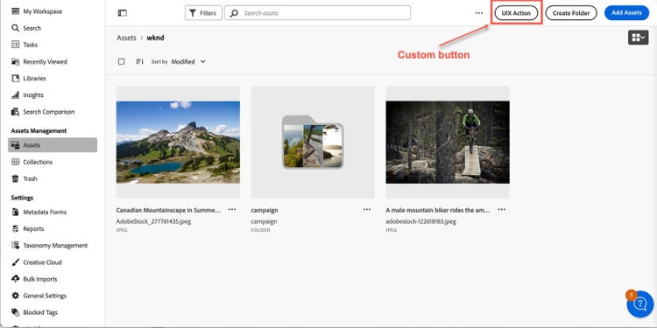The image size is (657, 328).
Task: Open Taxonomy Management icon
Action: pyautogui.click(x=16, y=246)
